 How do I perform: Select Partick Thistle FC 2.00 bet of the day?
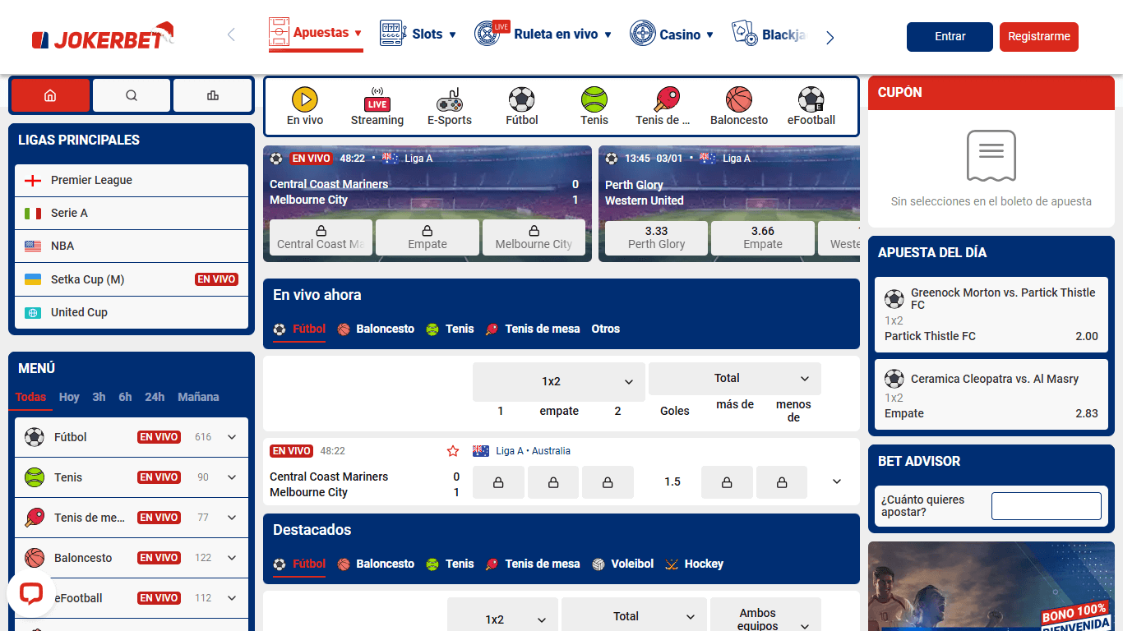pyautogui.click(x=991, y=315)
